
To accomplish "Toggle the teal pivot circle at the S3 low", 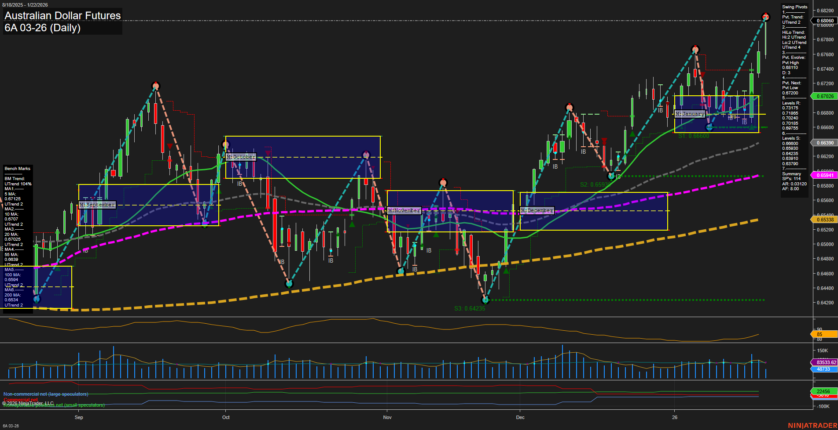I will (x=485, y=300).
